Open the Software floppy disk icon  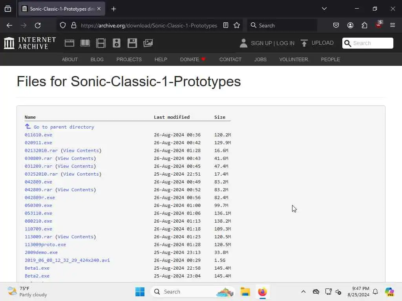pos(132,43)
